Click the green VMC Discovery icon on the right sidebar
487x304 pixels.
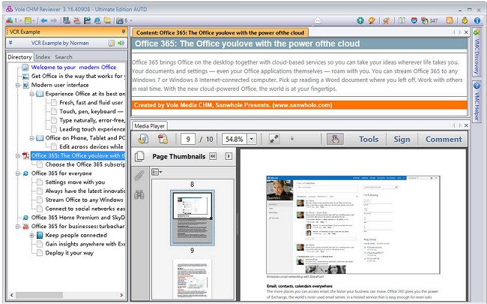click(x=477, y=32)
